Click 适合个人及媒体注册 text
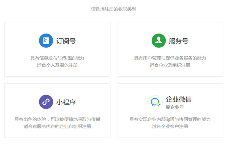This screenshot has width=228, height=148. pos(57,65)
